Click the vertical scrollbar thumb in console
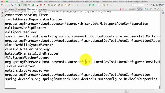 pyautogui.click(x=159, y=87)
